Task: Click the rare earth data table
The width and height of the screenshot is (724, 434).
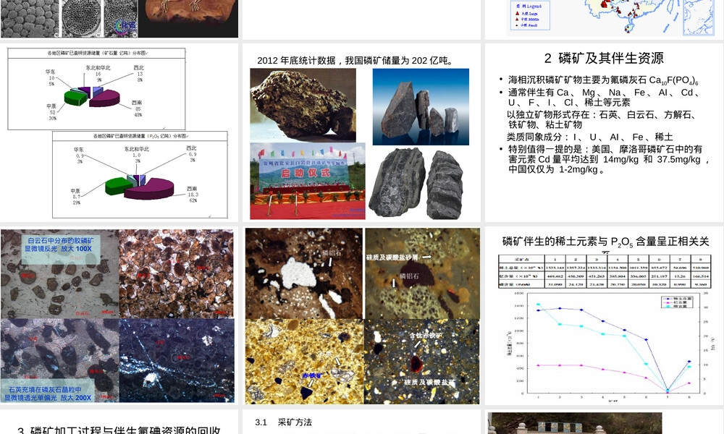Action: 605,271
